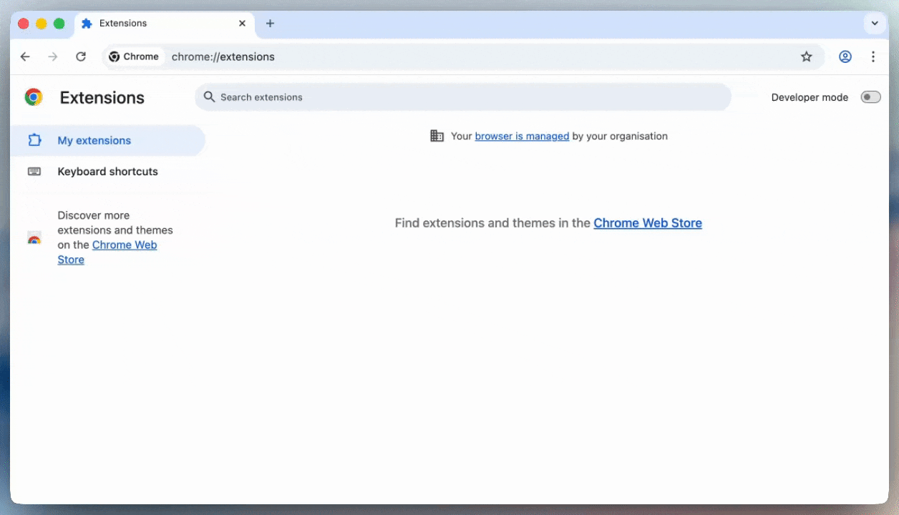Click the 'Developer mode' label text
The width and height of the screenshot is (899, 515).
pyautogui.click(x=810, y=97)
